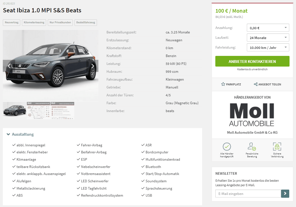Open the Moll Automobile dealer logo
The width and height of the screenshot is (296, 207).
pos(252,115)
